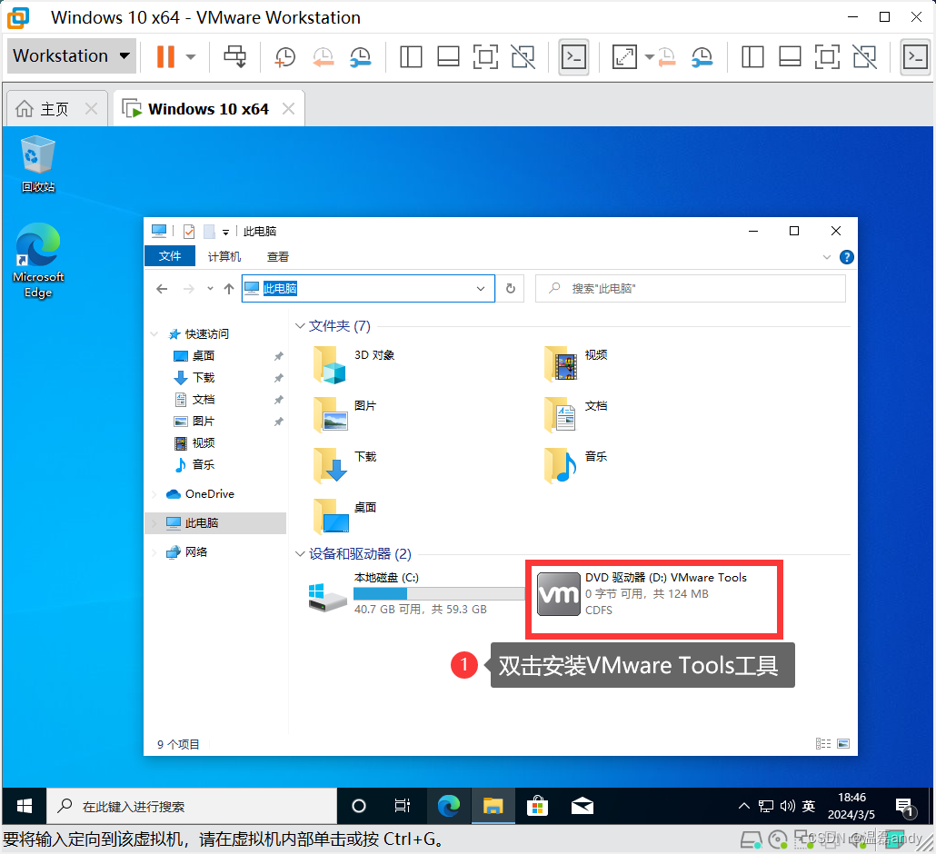Open the power options arrow beside Pause
The image size is (936, 854).
pos(191,56)
